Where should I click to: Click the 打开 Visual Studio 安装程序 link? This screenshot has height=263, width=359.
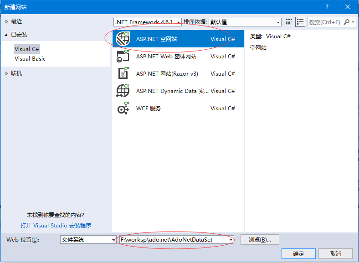(x=56, y=225)
